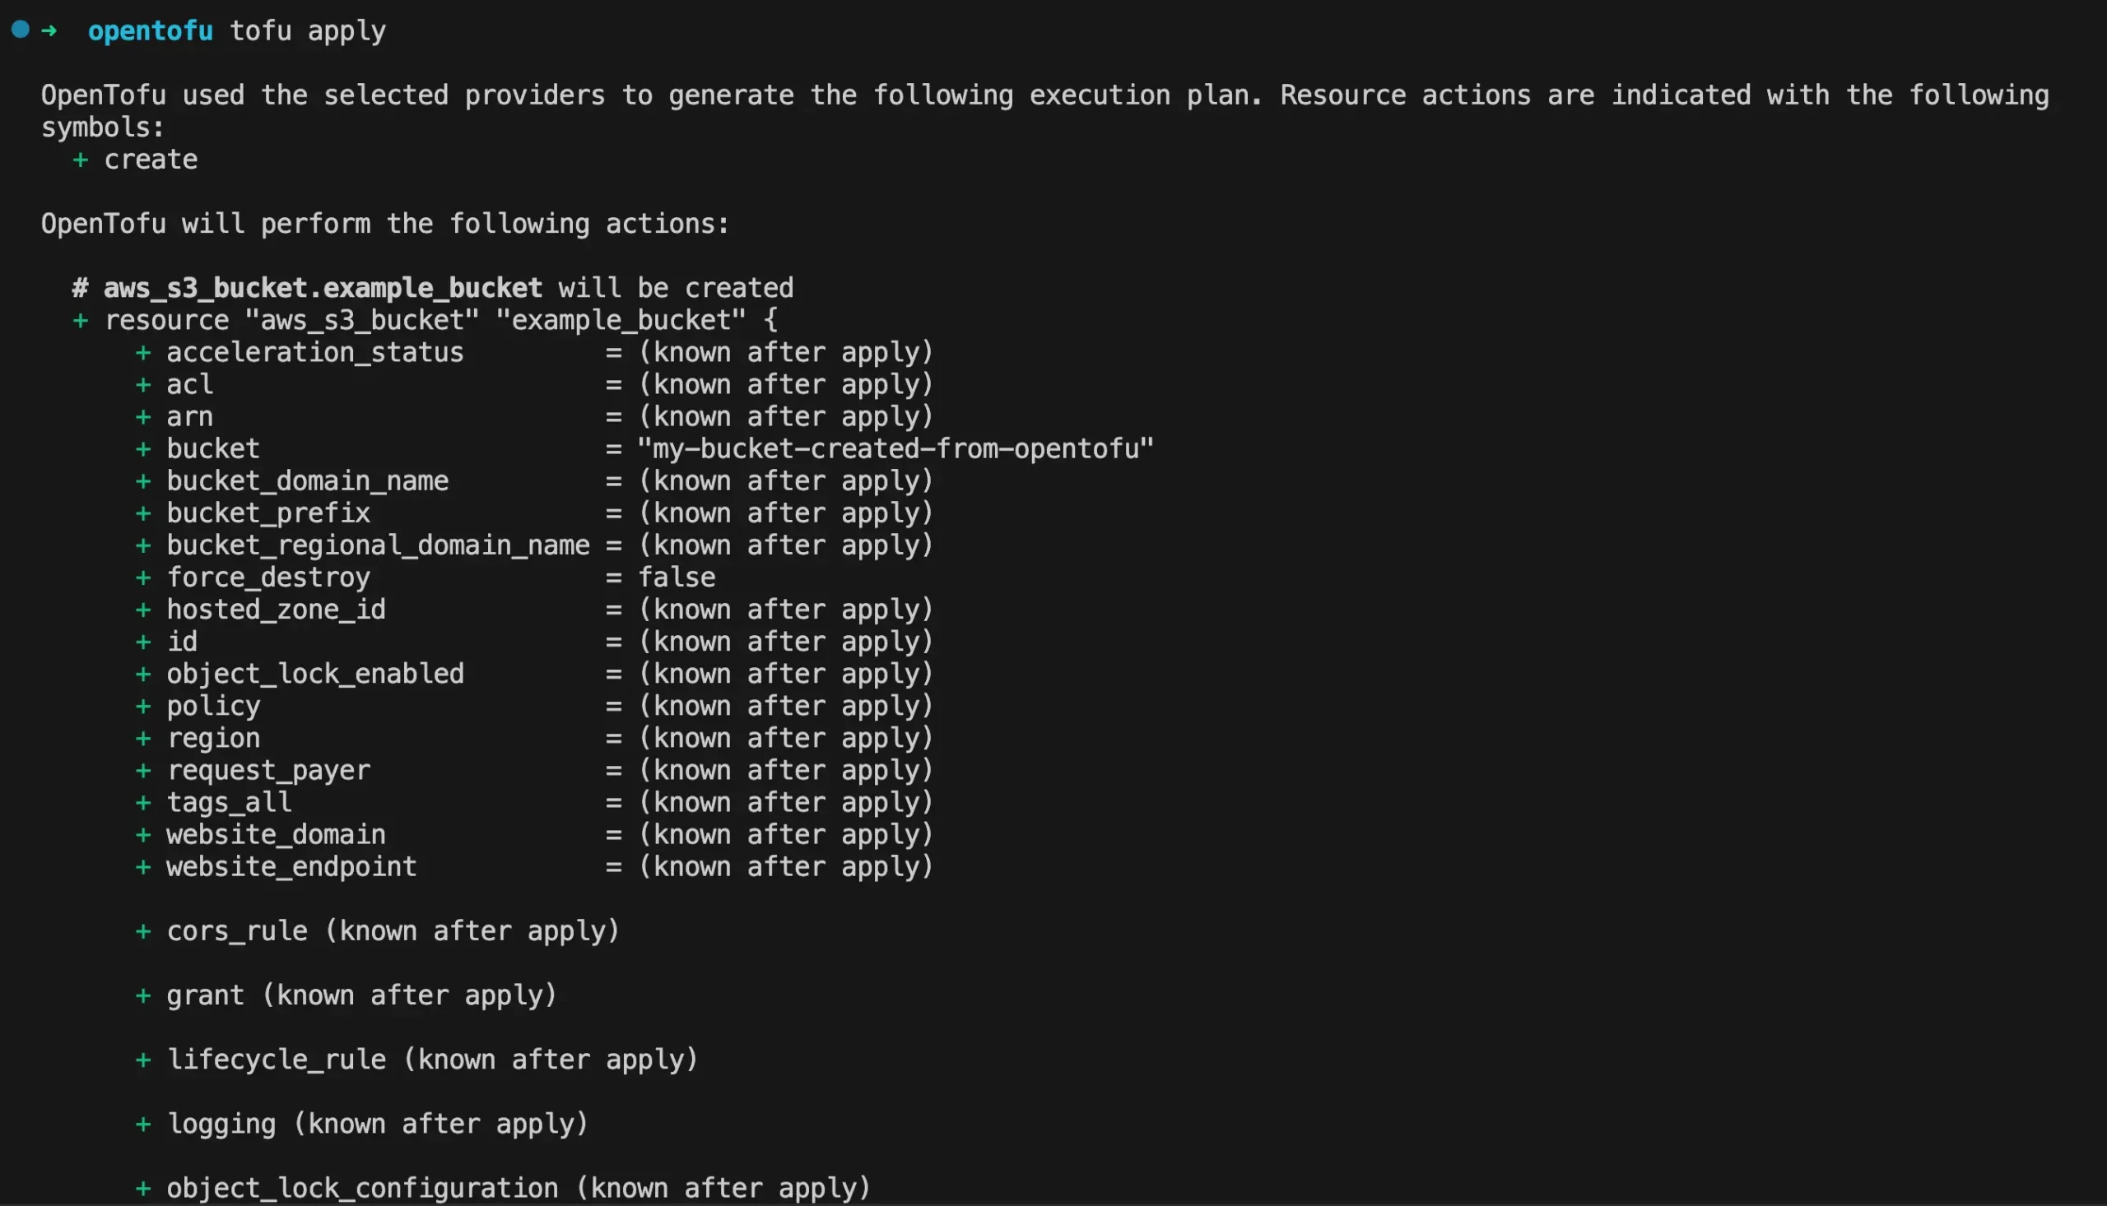Click the hosted_zone_id attribute
Screen dimensions: 2107x1206
click(276, 610)
